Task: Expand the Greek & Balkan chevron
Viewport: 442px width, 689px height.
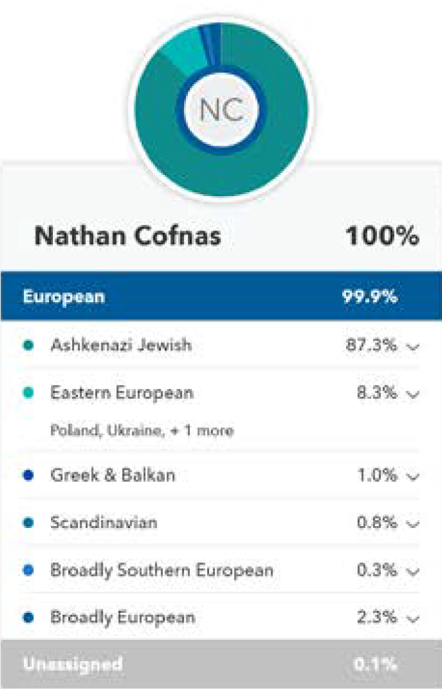Action: pos(413,477)
